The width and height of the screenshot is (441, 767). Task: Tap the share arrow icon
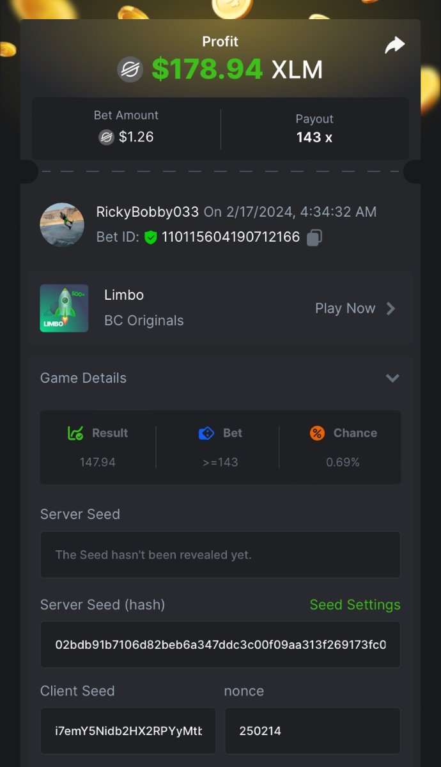click(395, 45)
